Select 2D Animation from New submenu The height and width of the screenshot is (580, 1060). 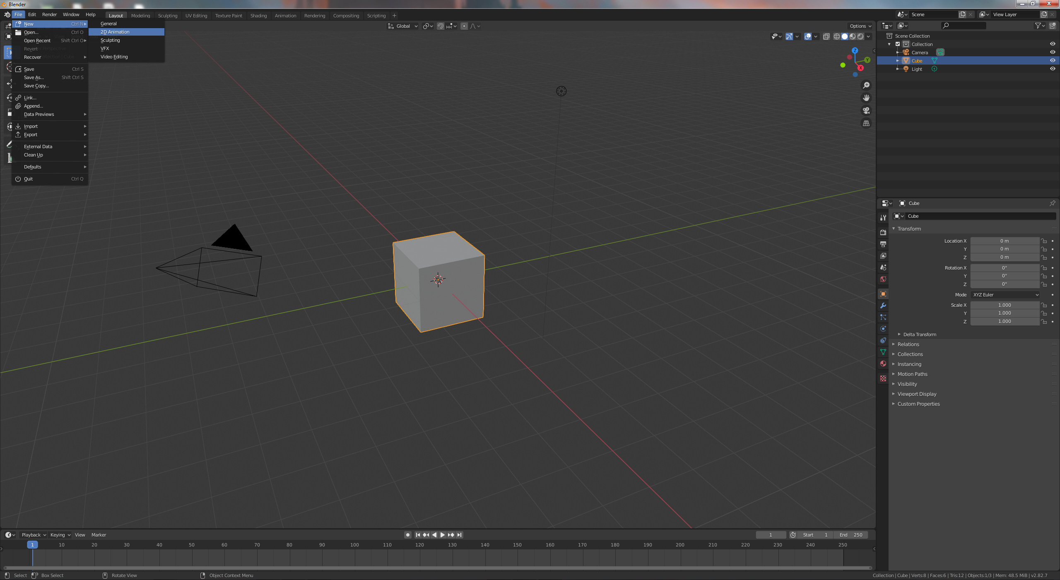tap(115, 32)
